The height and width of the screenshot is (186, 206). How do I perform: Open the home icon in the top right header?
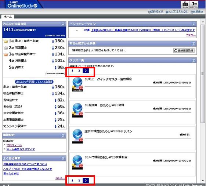tap(185, 4)
